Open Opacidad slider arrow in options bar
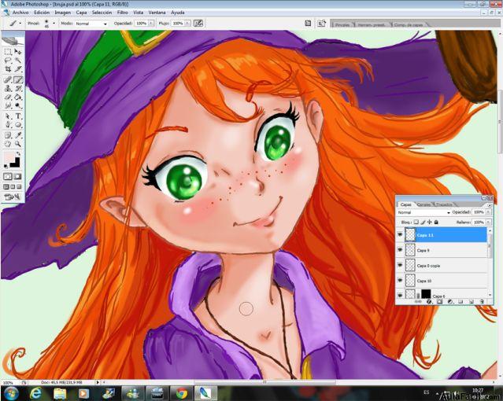Screen dimensions: 503x401 (151, 24)
